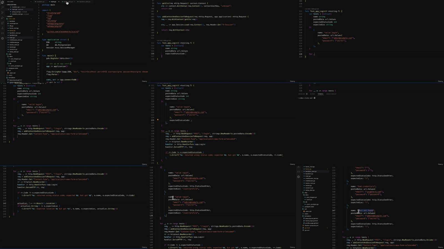Image resolution: width=444 pixels, height=249 pixels.
Task: Close the main.go editor tab
Action: click(x=59, y=2)
